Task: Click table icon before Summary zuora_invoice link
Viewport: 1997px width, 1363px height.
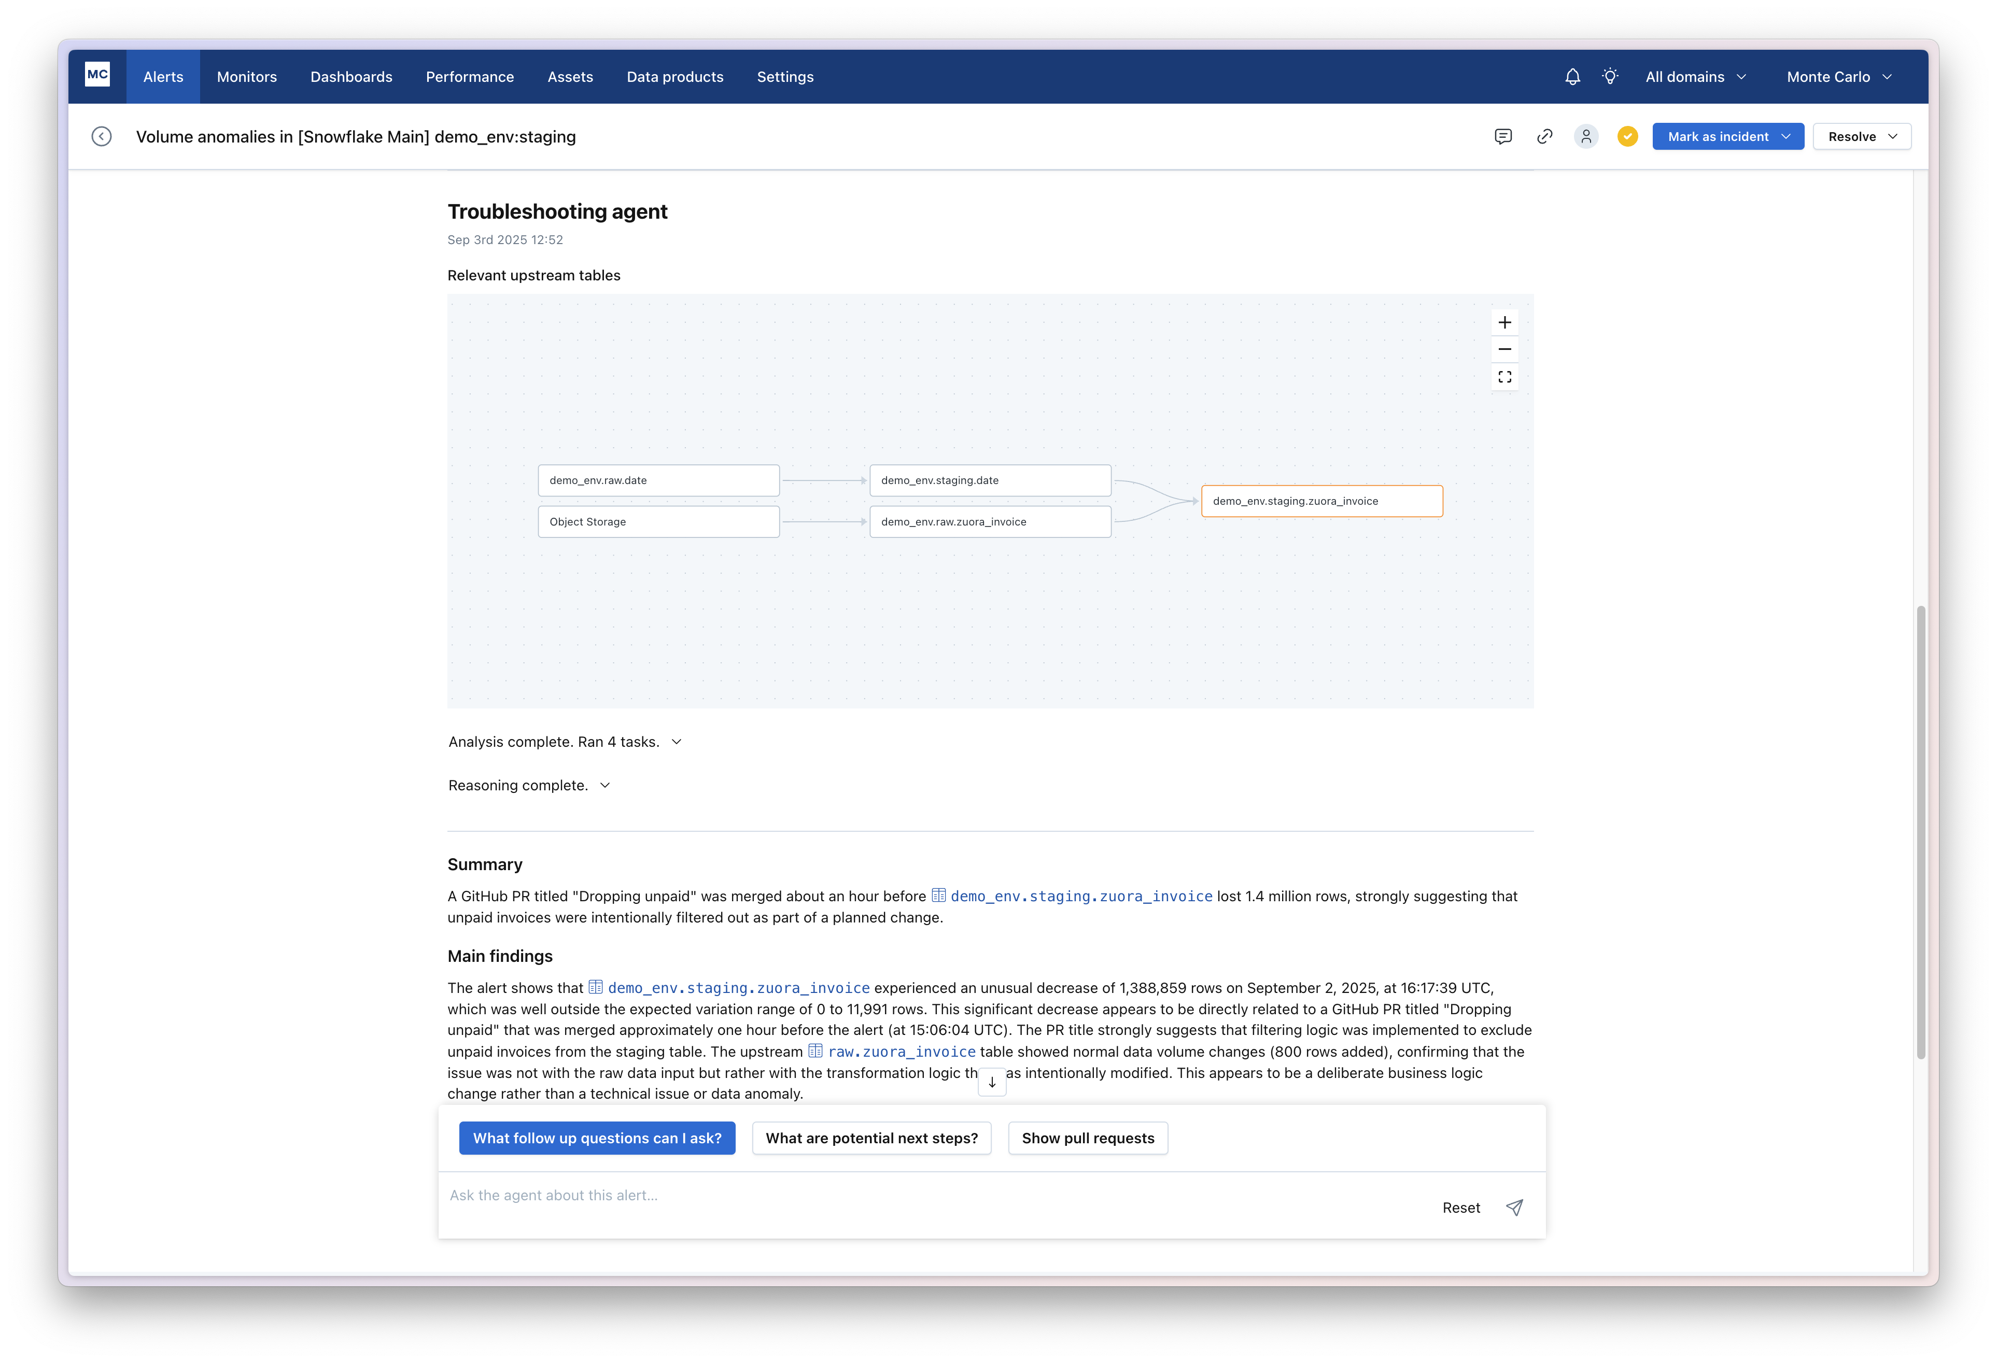Action: [938, 895]
